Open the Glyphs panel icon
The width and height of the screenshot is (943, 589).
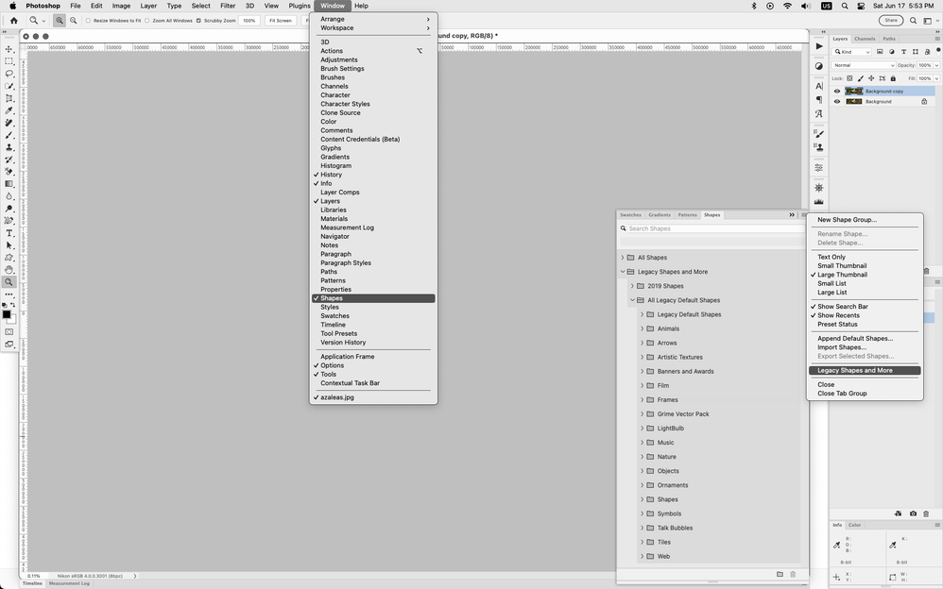(x=819, y=113)
